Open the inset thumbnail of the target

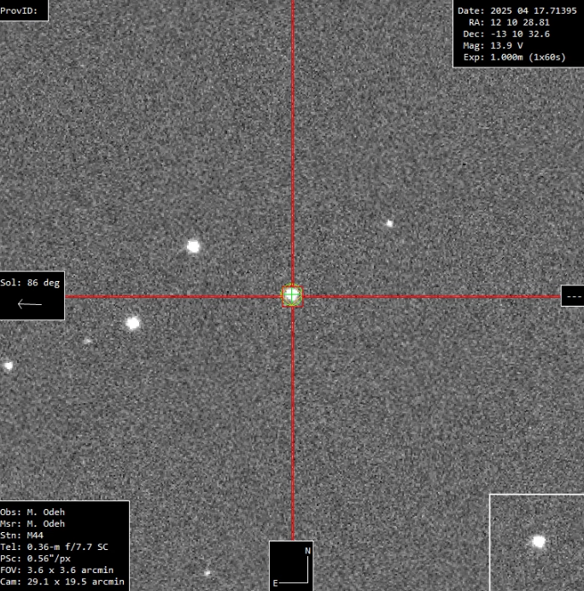536,541
